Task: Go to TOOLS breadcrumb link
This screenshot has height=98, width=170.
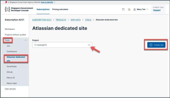Action: [x=88, y=20]
